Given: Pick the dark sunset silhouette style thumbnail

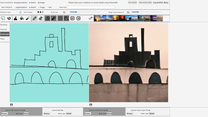Looking at the screenshot, I should click(97, 18).
